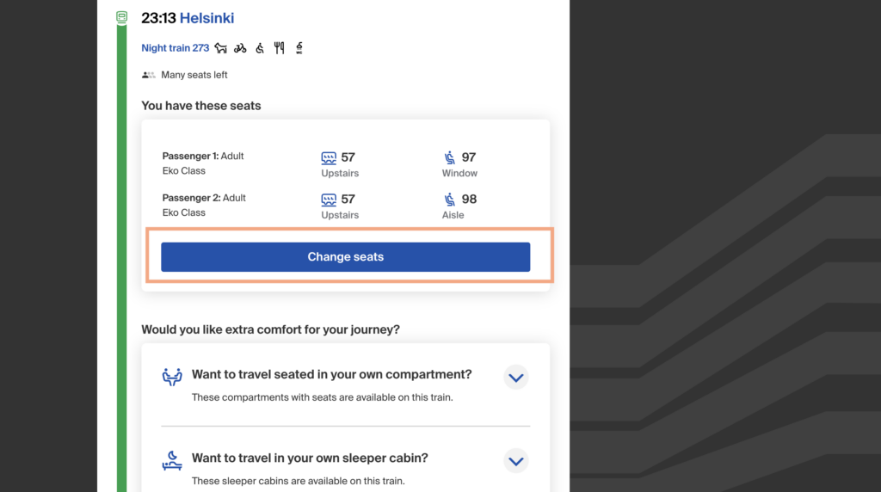Expand the own compartment option chevron

pos(516,378)
